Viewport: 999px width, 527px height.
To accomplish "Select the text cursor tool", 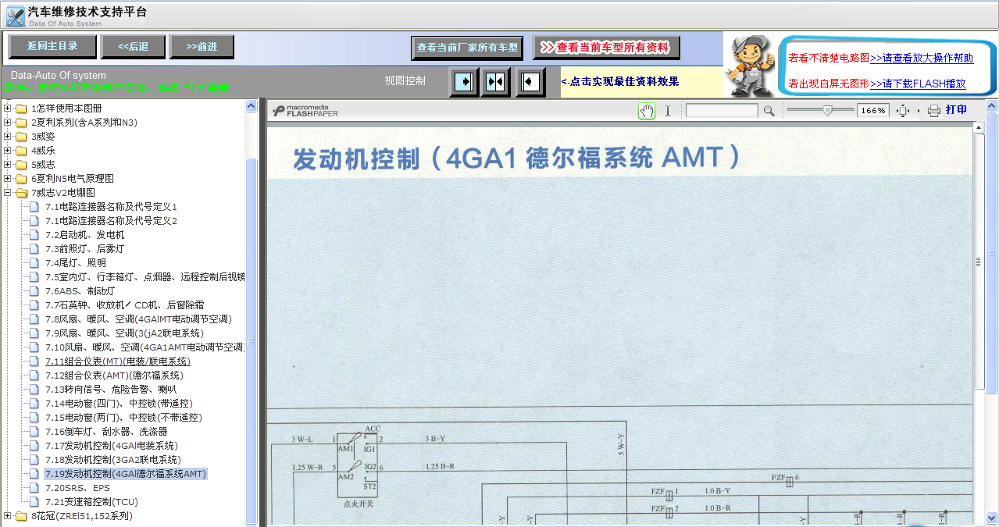I will pyautogui.click(x=668, y=111).
